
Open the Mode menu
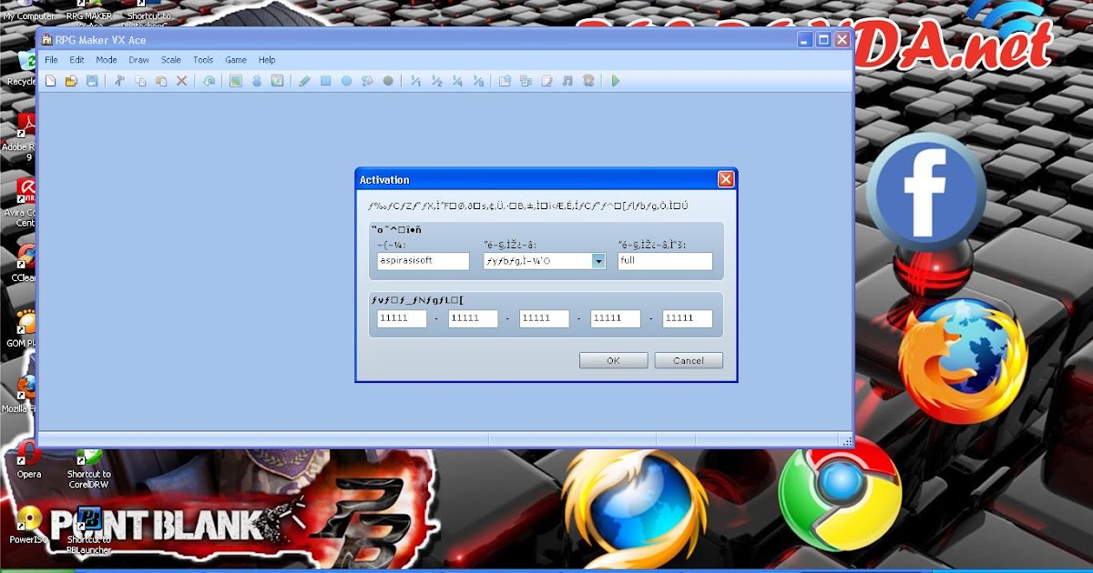pos(107,60)
